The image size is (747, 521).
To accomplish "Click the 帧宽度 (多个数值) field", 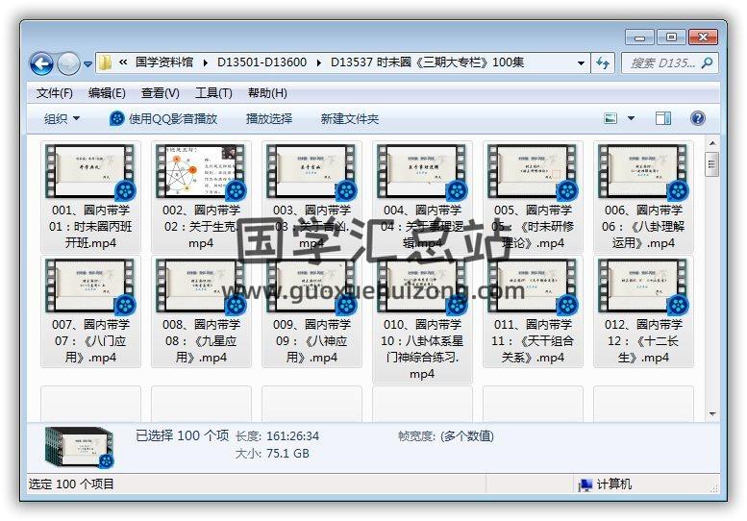I will click(x=445, y=435).
